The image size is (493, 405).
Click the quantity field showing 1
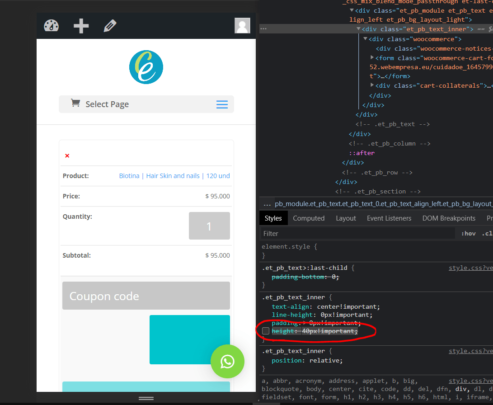click(x=209, y=226)
